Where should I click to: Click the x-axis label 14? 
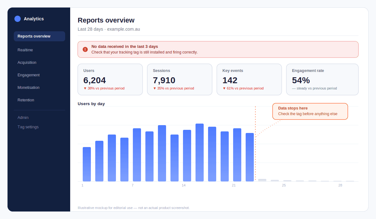pyautogui.click(x=184, y=186)
